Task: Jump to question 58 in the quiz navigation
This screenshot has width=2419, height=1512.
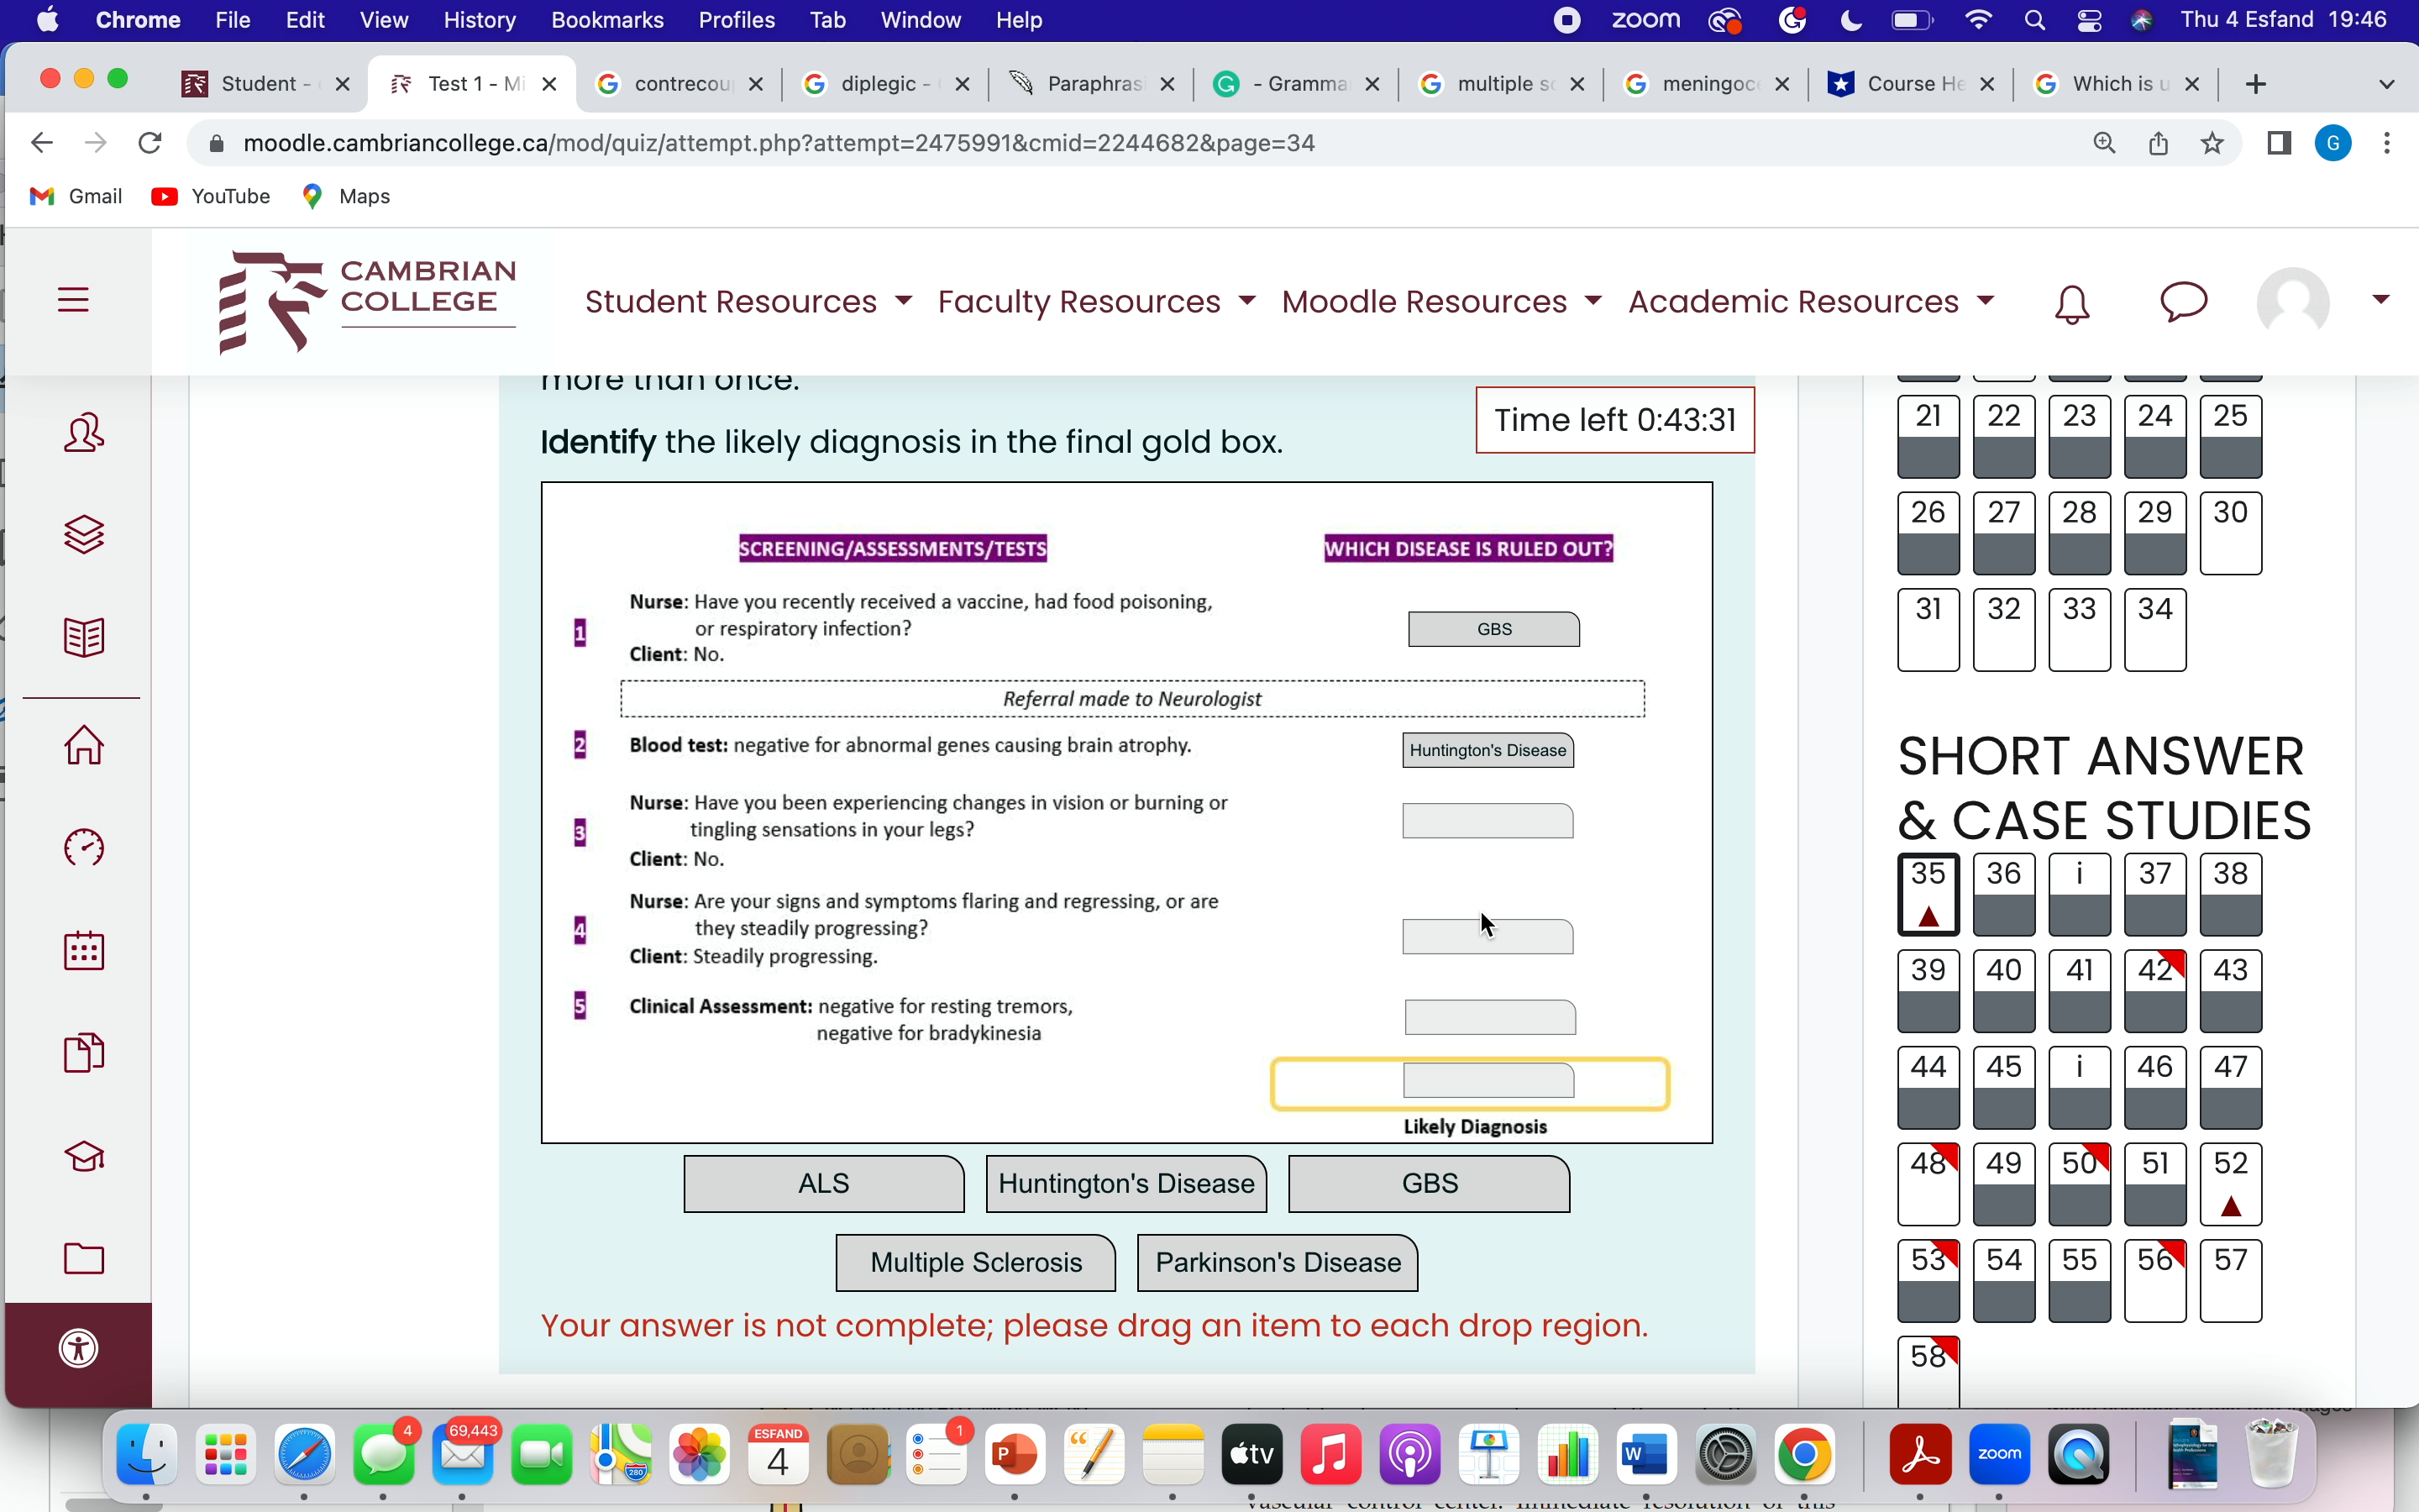Action: pos(1927,1356)
